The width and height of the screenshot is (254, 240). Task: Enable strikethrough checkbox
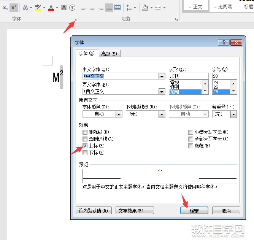pos(85,132)
